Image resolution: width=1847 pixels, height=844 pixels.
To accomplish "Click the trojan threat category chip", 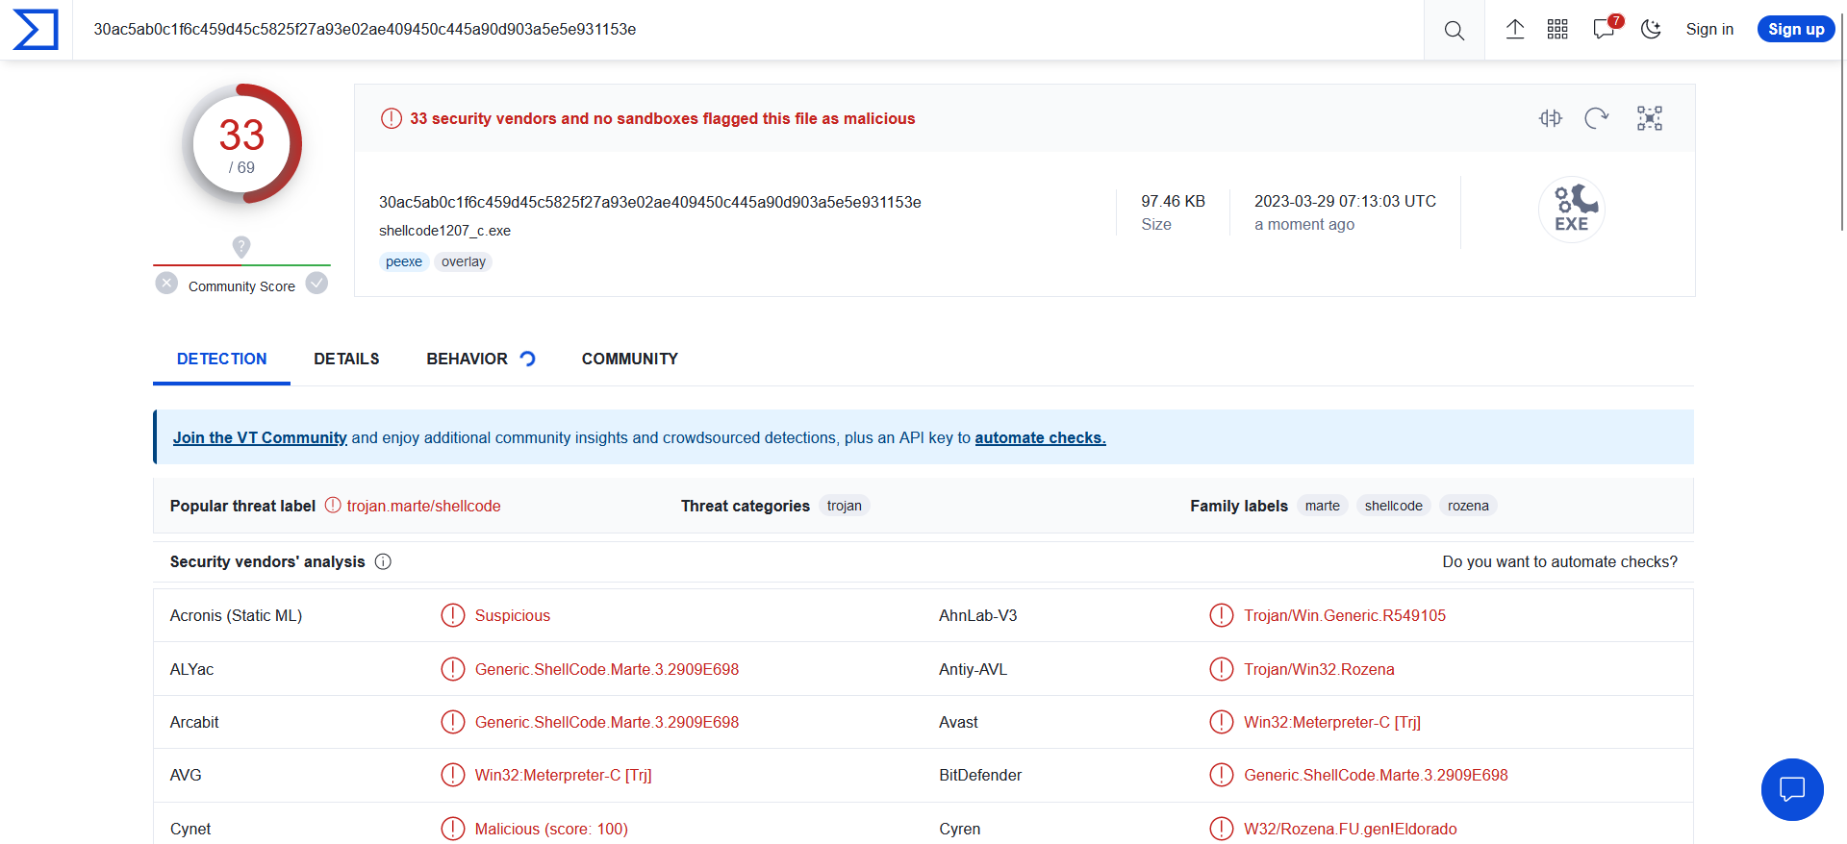I will tap(845, 506).
